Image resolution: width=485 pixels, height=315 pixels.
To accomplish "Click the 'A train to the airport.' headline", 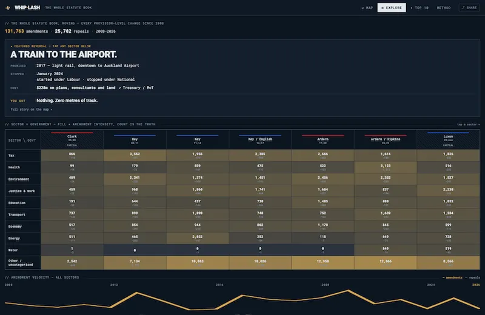I will [64, 55].
